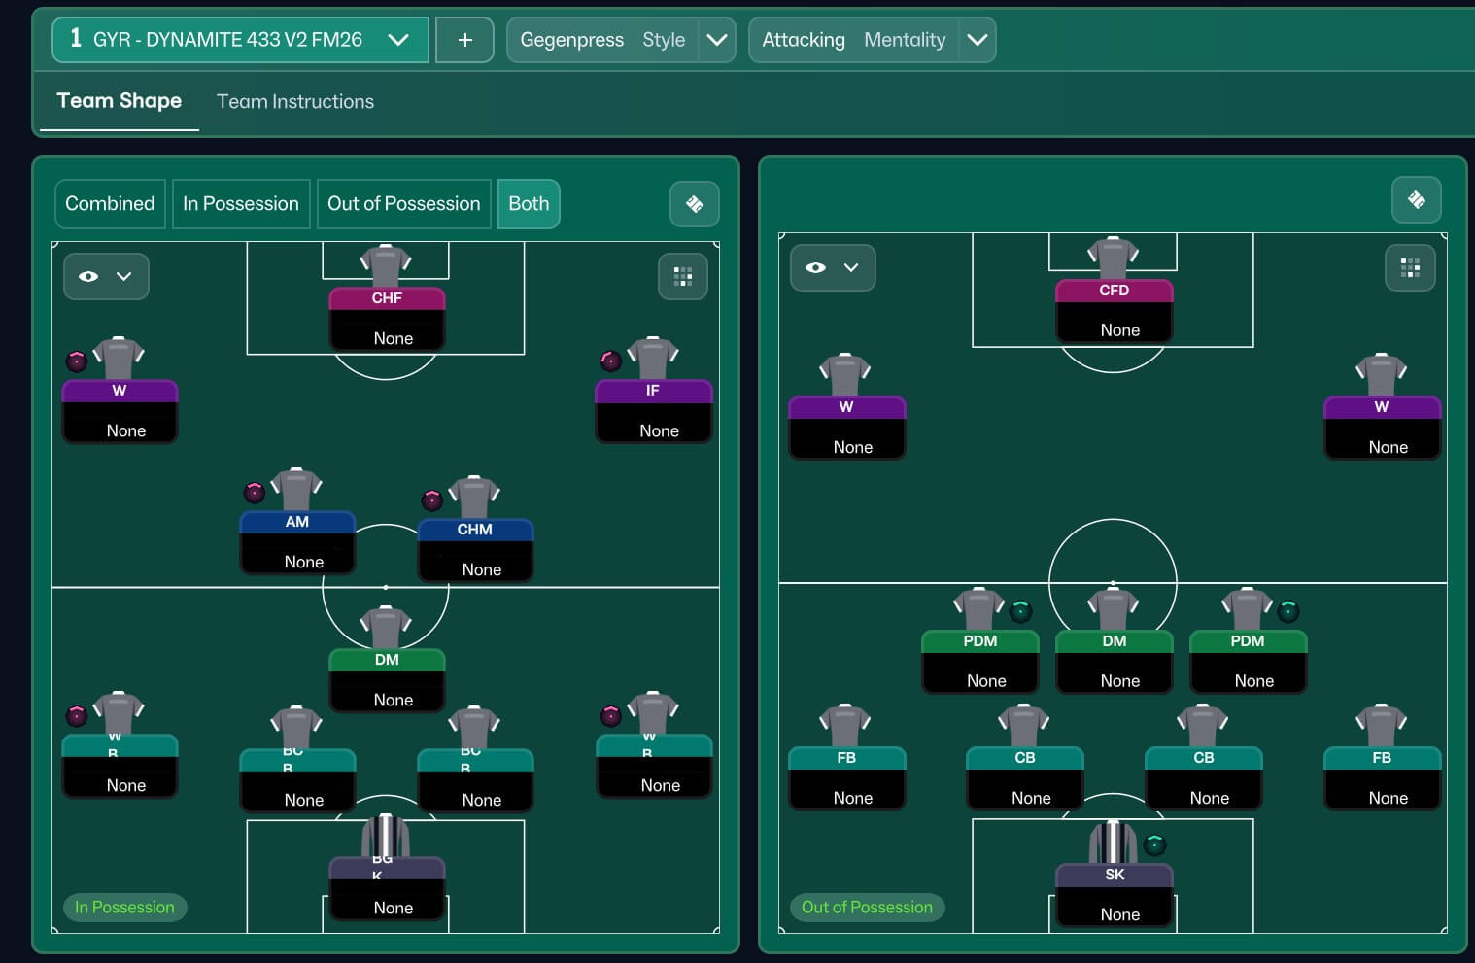The image size is (1475, 963).
Task: Open the Gegenpress Style dropdown
Action: (x=717, y=40)
